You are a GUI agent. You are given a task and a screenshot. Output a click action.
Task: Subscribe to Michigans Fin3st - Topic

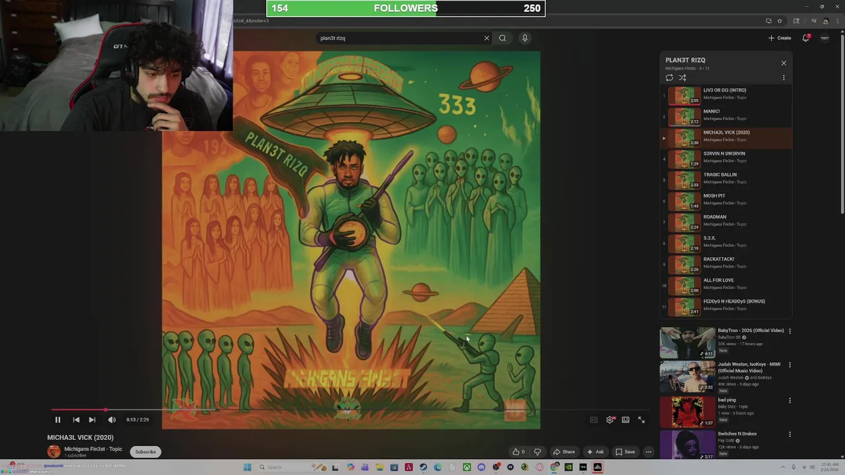pos(145,452)
